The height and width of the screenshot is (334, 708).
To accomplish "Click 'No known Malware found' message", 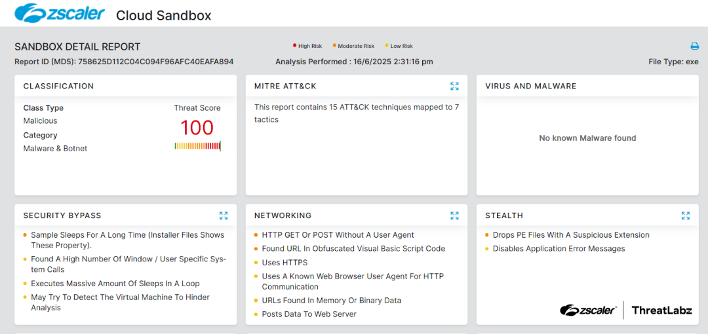I will (x=587, y=138).
